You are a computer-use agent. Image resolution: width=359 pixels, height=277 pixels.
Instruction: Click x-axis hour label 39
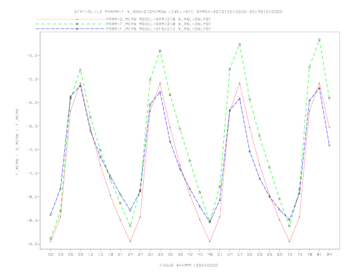(180, 254)
